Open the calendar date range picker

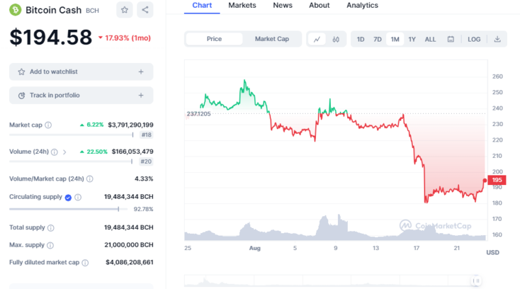[450, 39]
